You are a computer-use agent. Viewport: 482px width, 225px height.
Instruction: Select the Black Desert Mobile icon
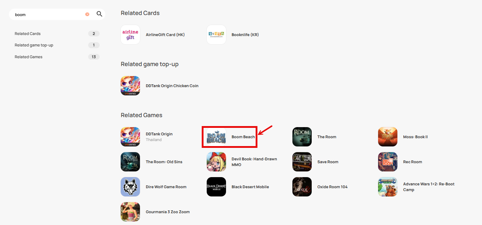(216, 187)
